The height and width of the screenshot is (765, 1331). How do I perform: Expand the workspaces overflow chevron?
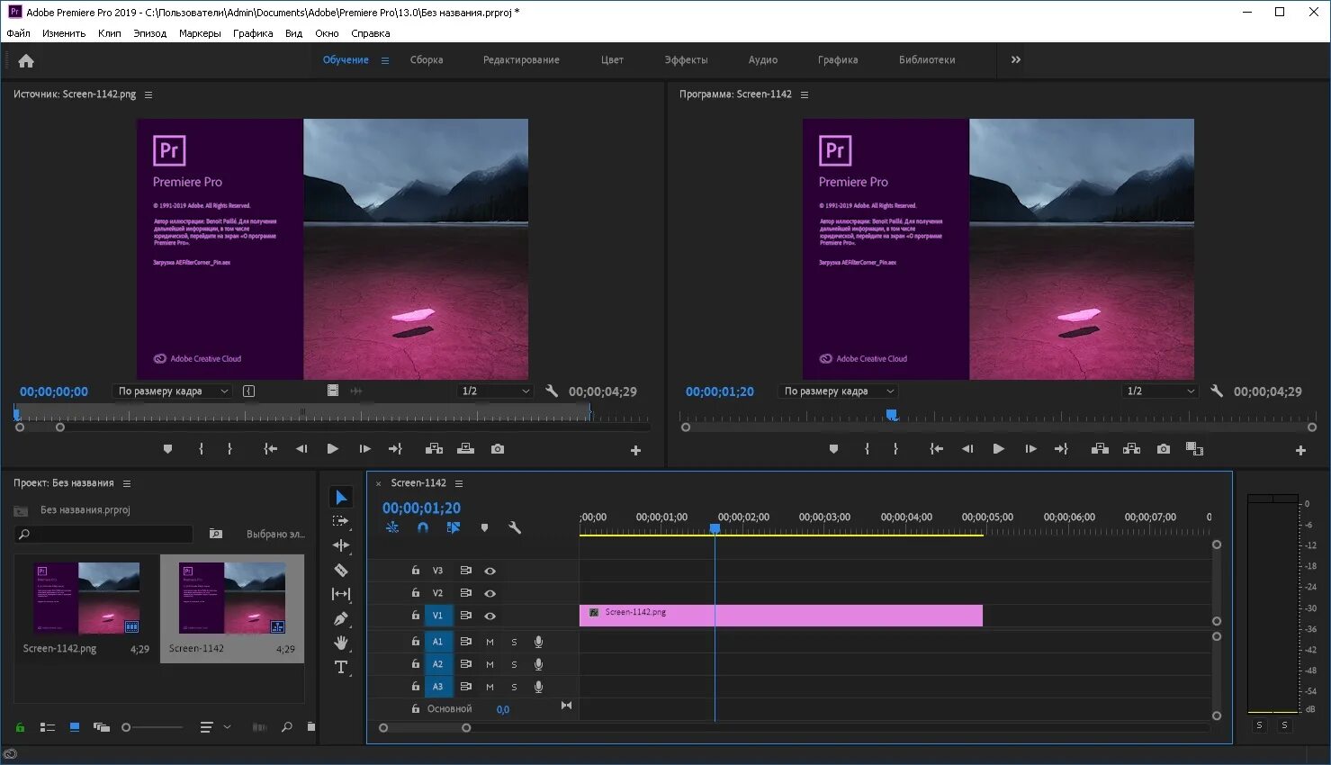[x=1016, y=60]
